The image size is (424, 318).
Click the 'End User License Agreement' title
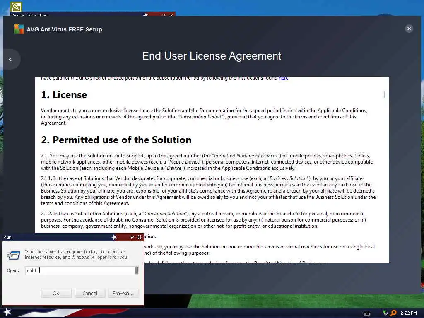point(212,56)
